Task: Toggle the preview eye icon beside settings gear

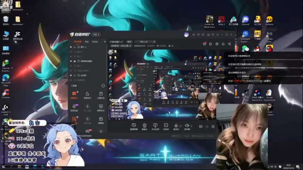Action: pyautogui.click(x=207, y=127)
